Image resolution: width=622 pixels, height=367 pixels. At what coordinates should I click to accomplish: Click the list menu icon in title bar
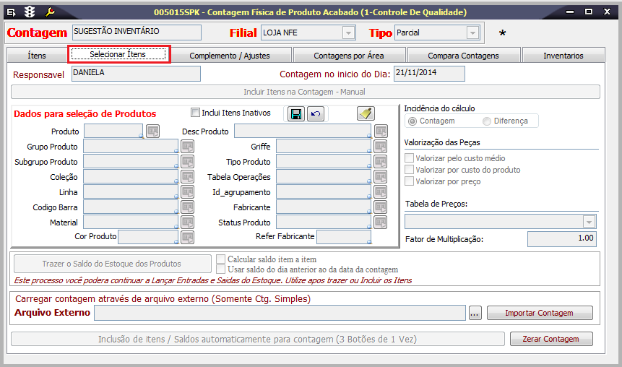point(12,12)
